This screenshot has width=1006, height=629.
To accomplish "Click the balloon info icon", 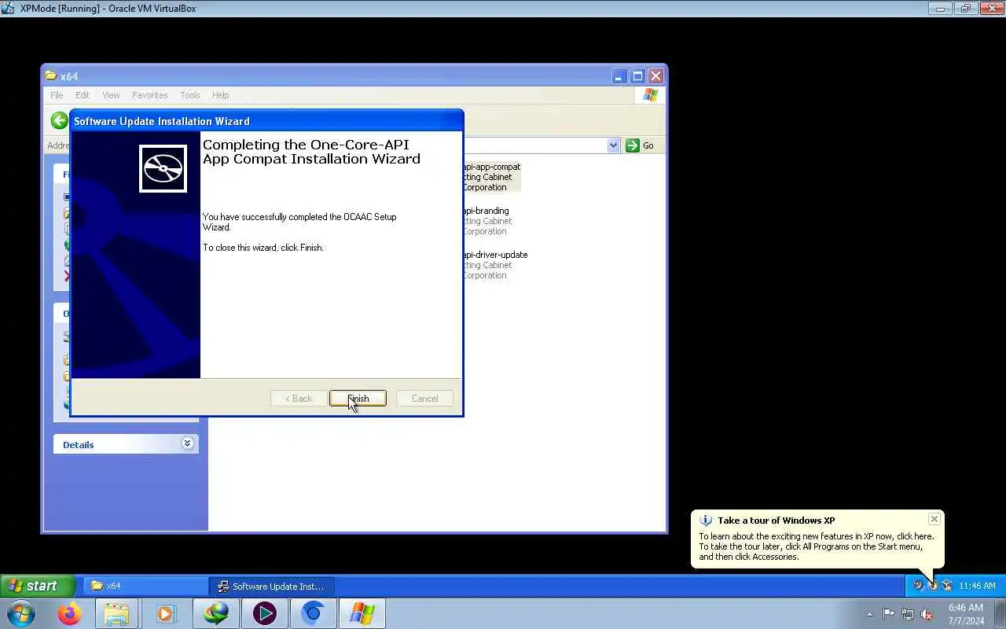I will pyautogui.click(x=706, y=520).
